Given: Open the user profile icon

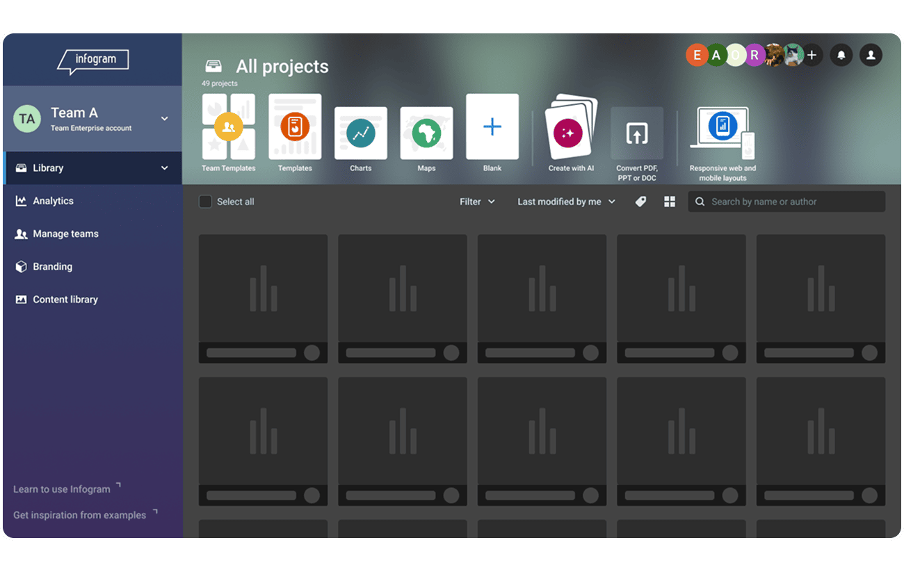Looking at the screenshot, I should pos(871,55).
